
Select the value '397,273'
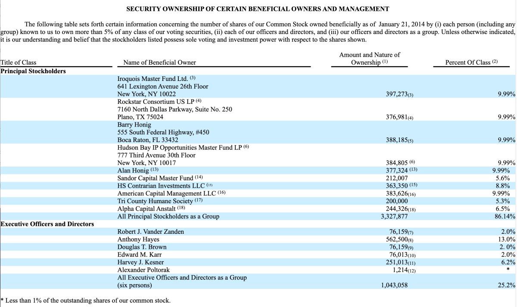[396, 94]
